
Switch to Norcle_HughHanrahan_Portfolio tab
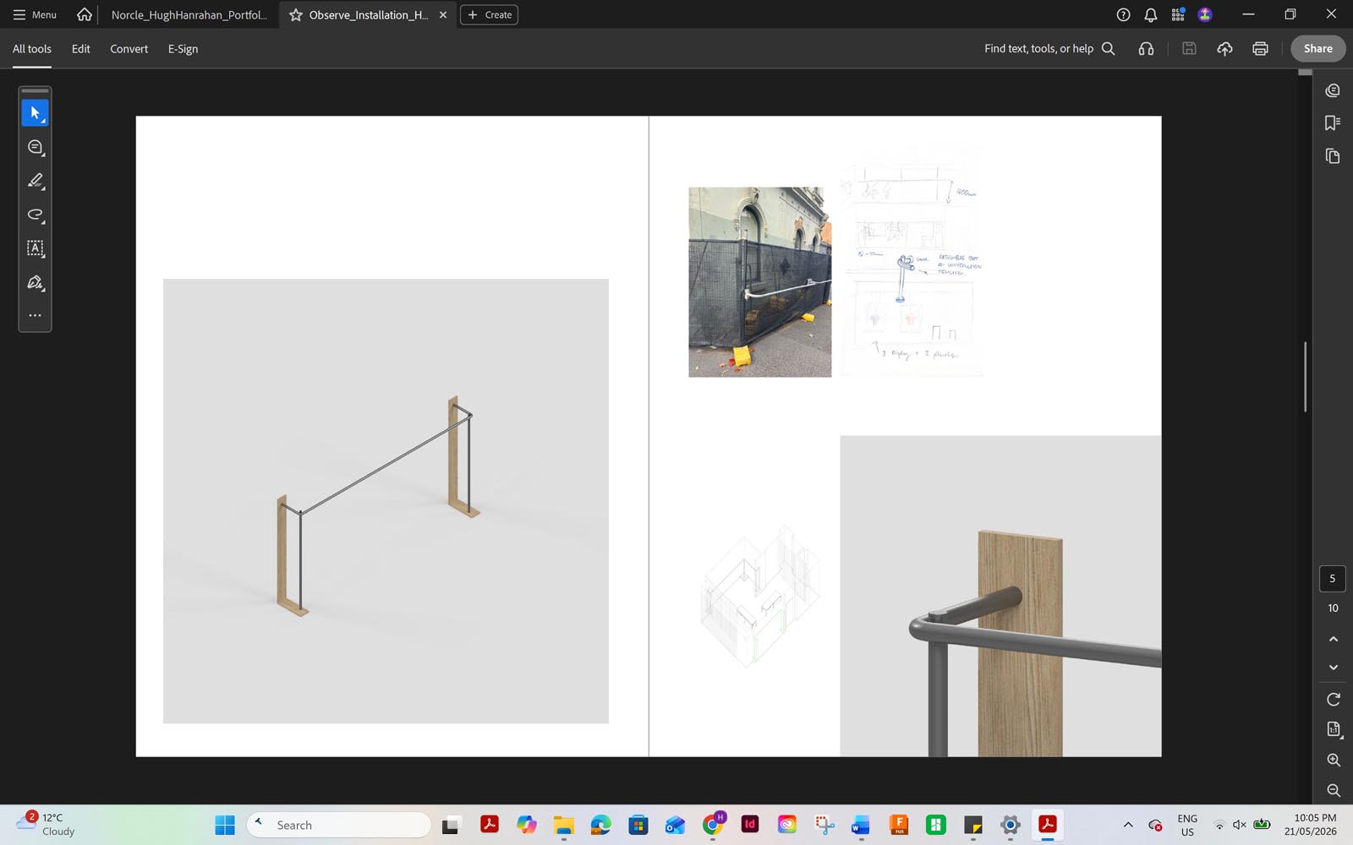pos(189,15)
